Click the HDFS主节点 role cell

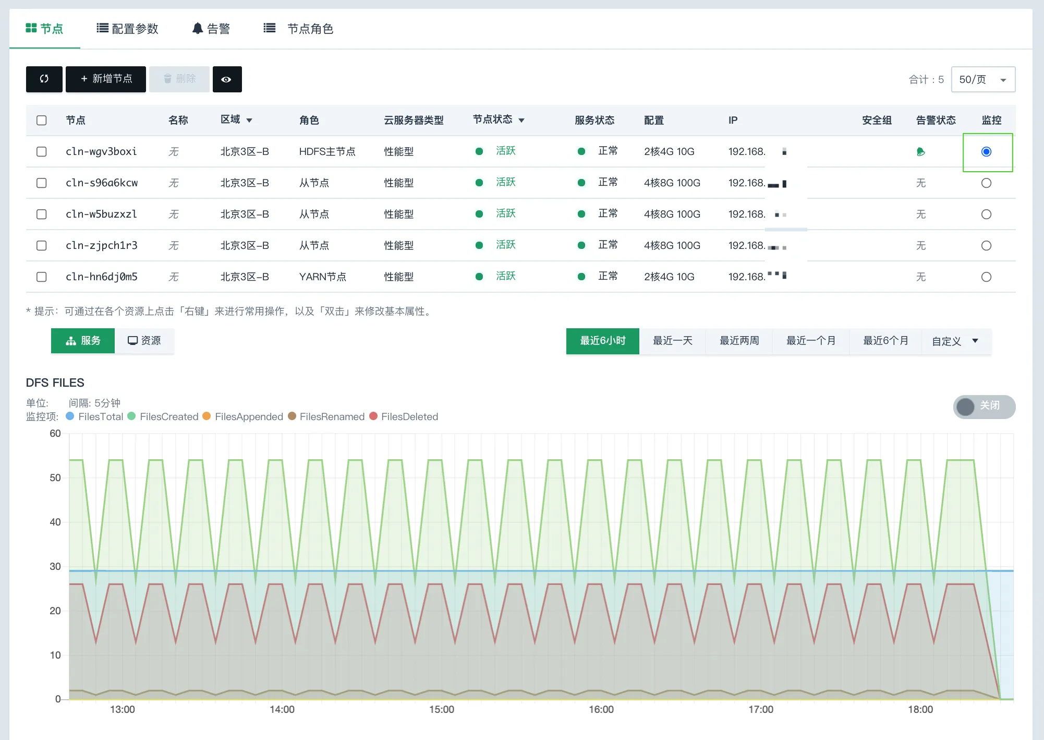point(327,152)
